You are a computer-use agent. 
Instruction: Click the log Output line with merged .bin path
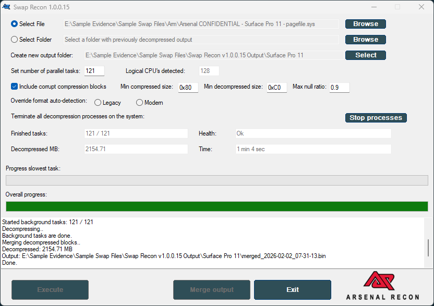pos(164,256)
